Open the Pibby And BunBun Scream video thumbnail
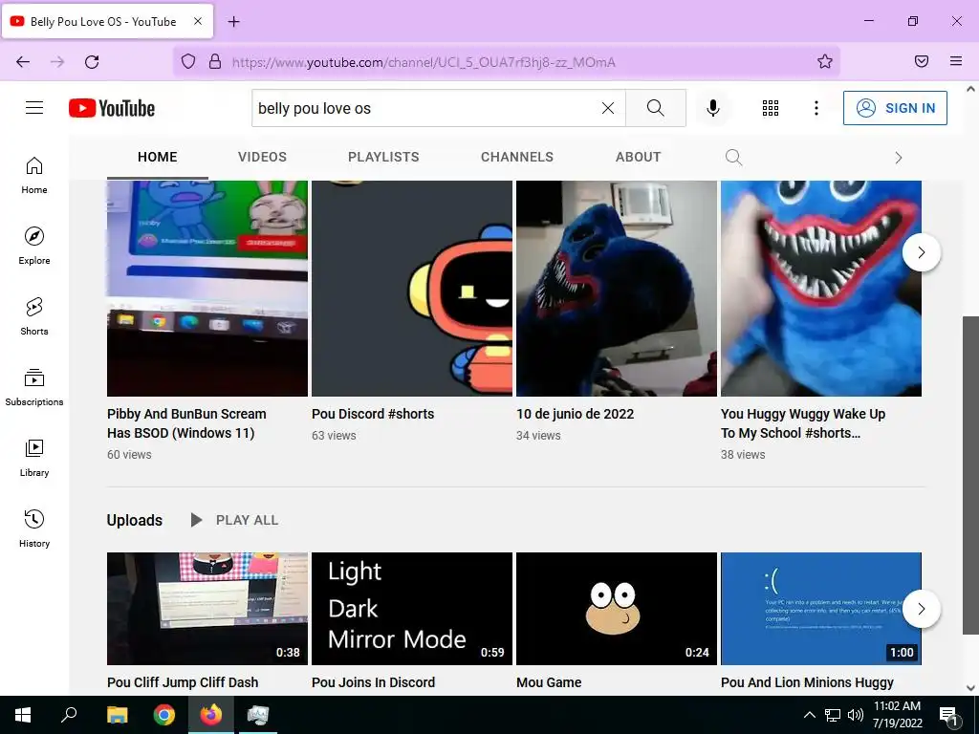The height and width of the screenshot is (734, 979). (x=207, y=289)
